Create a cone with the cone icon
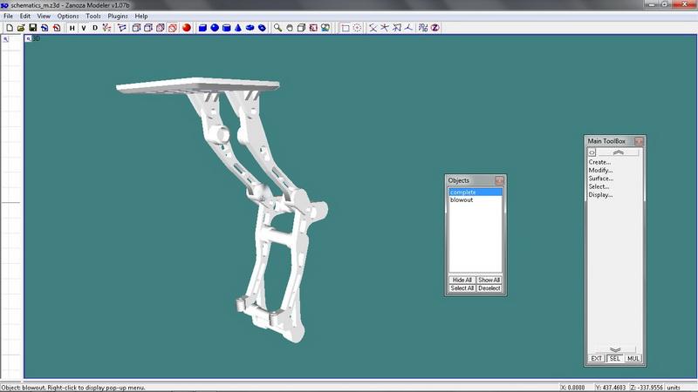The height and width of the screenshot is (392, 698). (x=238, y=28)
